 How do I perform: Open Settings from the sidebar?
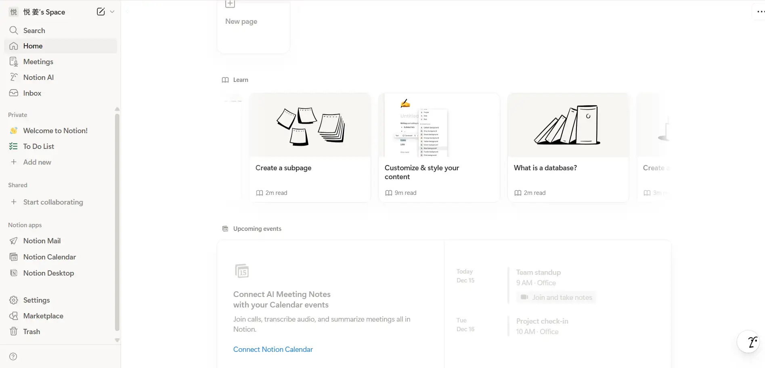(x=36, y=300)
